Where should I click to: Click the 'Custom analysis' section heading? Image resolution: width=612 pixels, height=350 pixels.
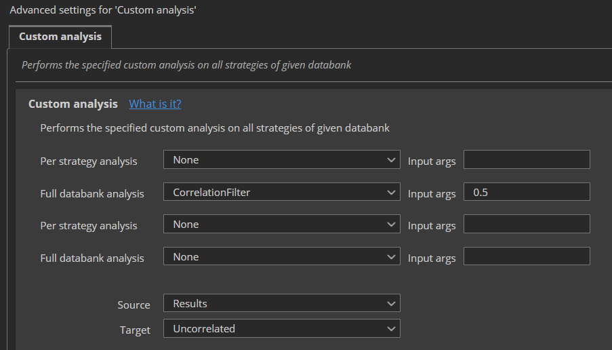[x=73, y=104]
